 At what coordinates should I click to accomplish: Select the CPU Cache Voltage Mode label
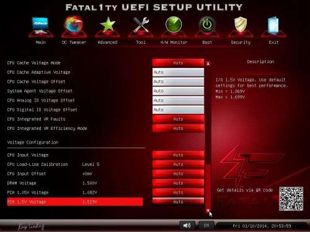coord(34,62)
